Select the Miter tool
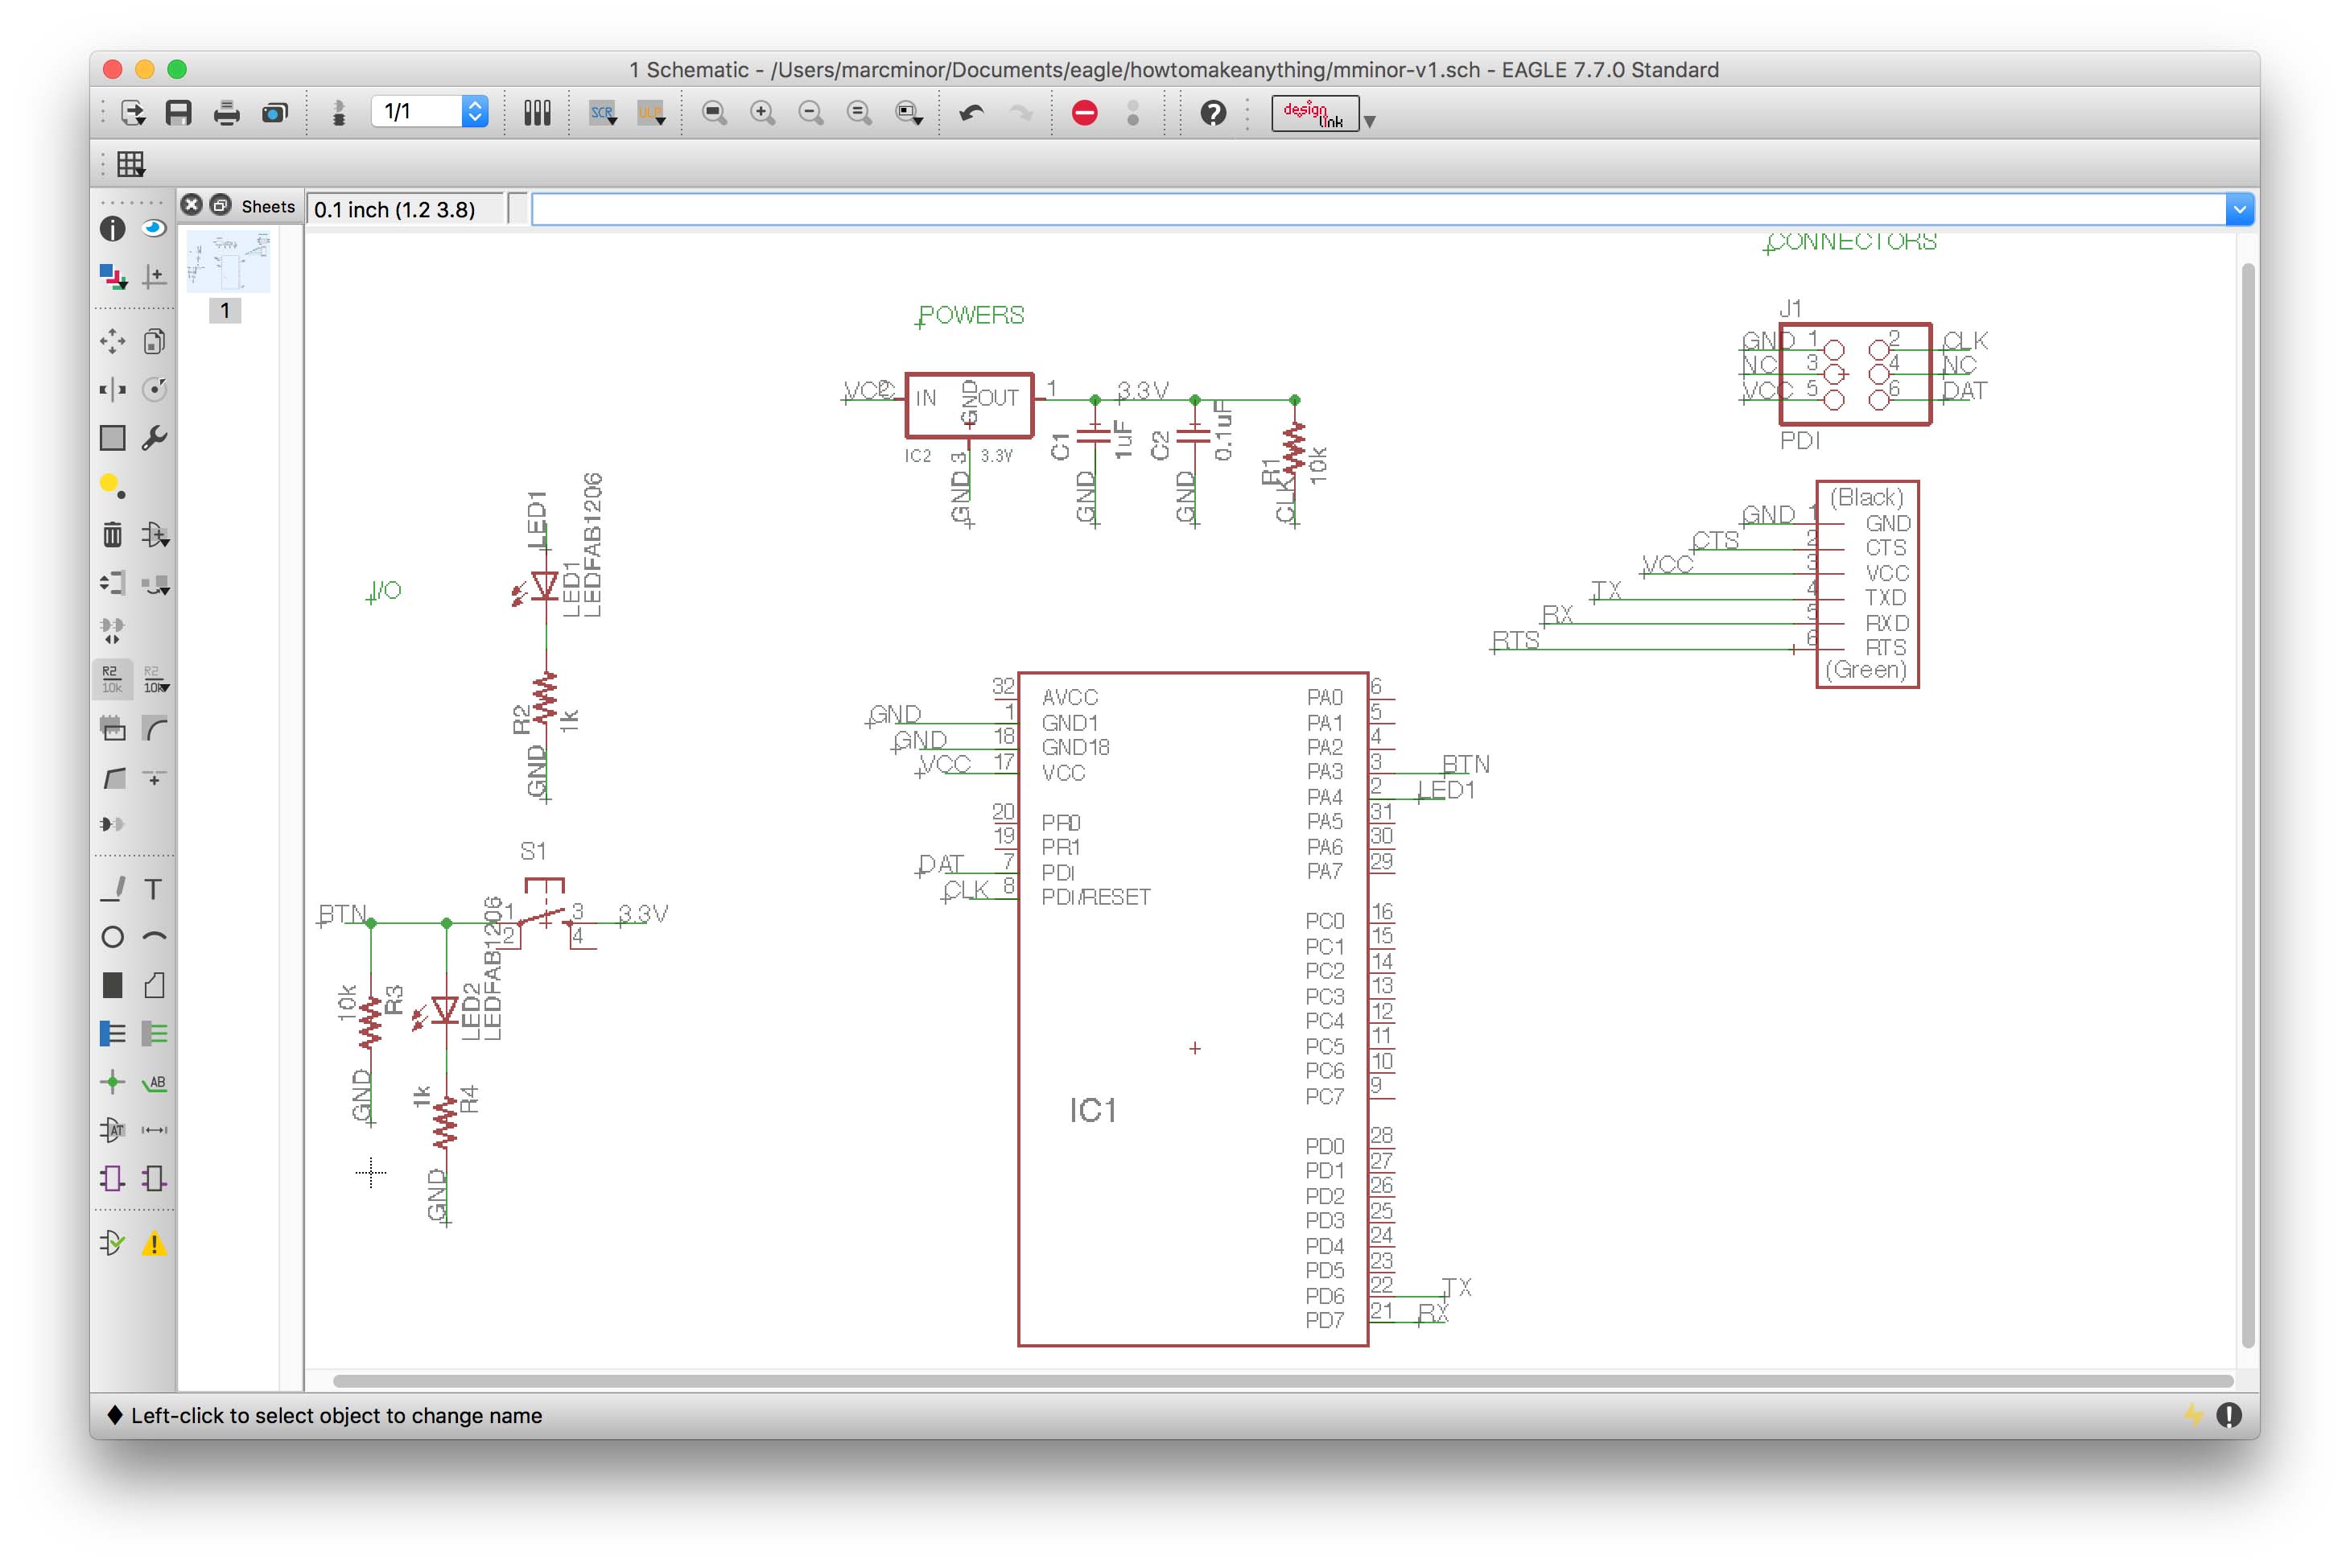The height and width of the screenshot is (1568, 2350). 154,728
